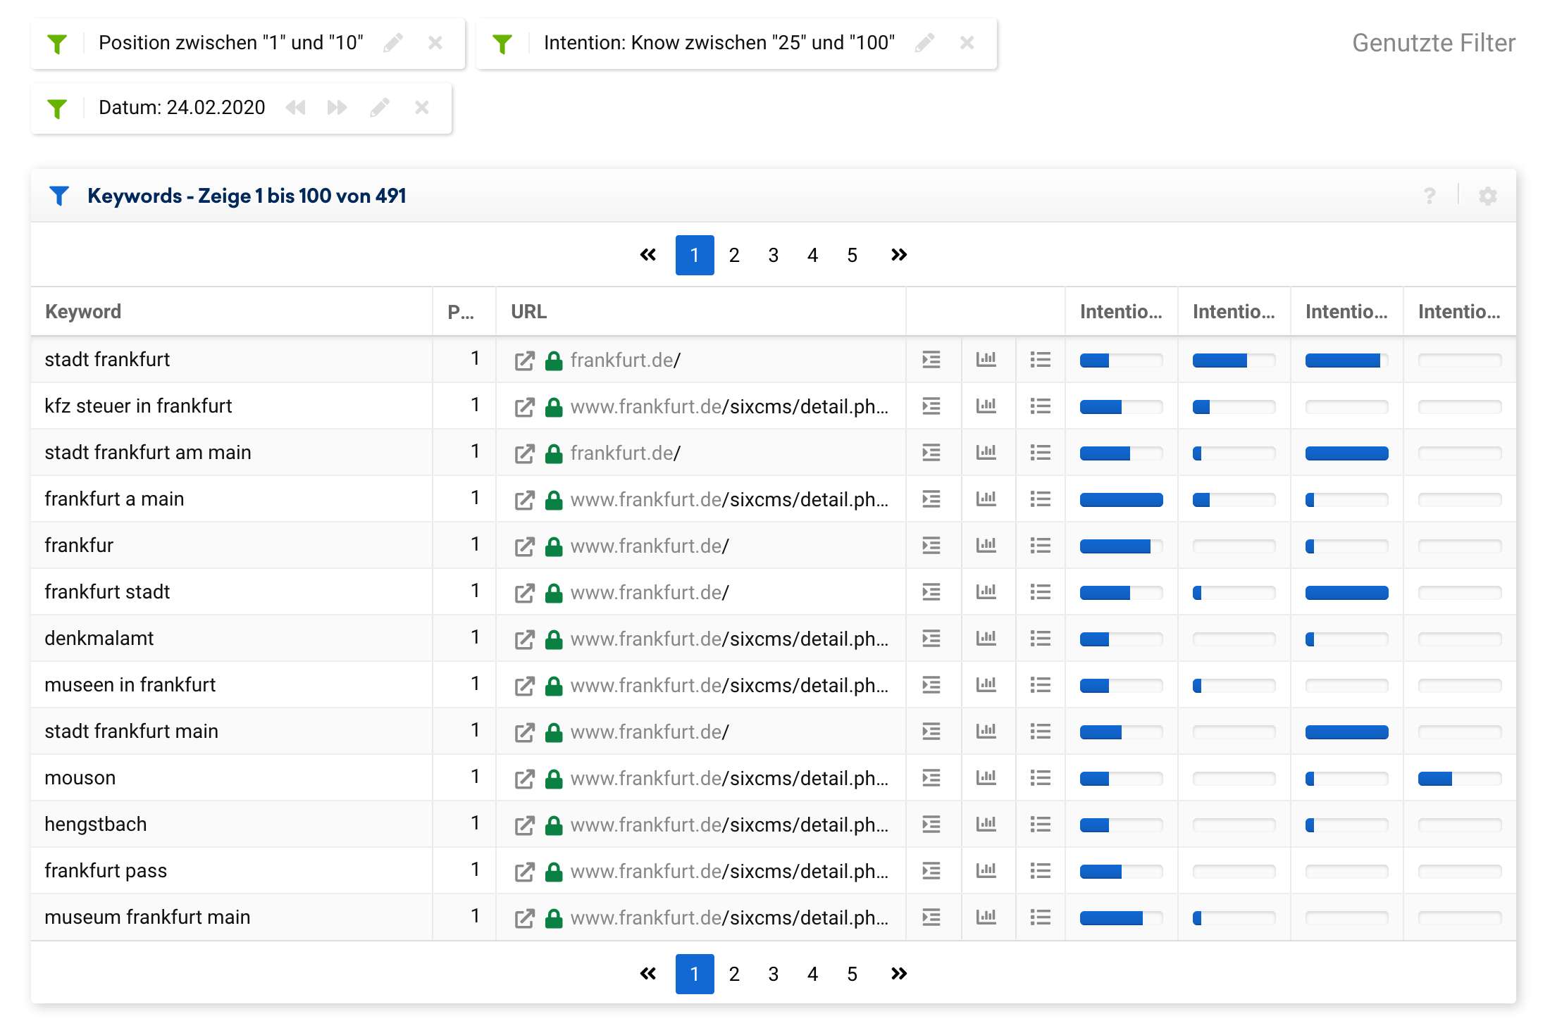Click the Position zwischen filter label
This screenshot has width=1550, height=1028.
231,43
